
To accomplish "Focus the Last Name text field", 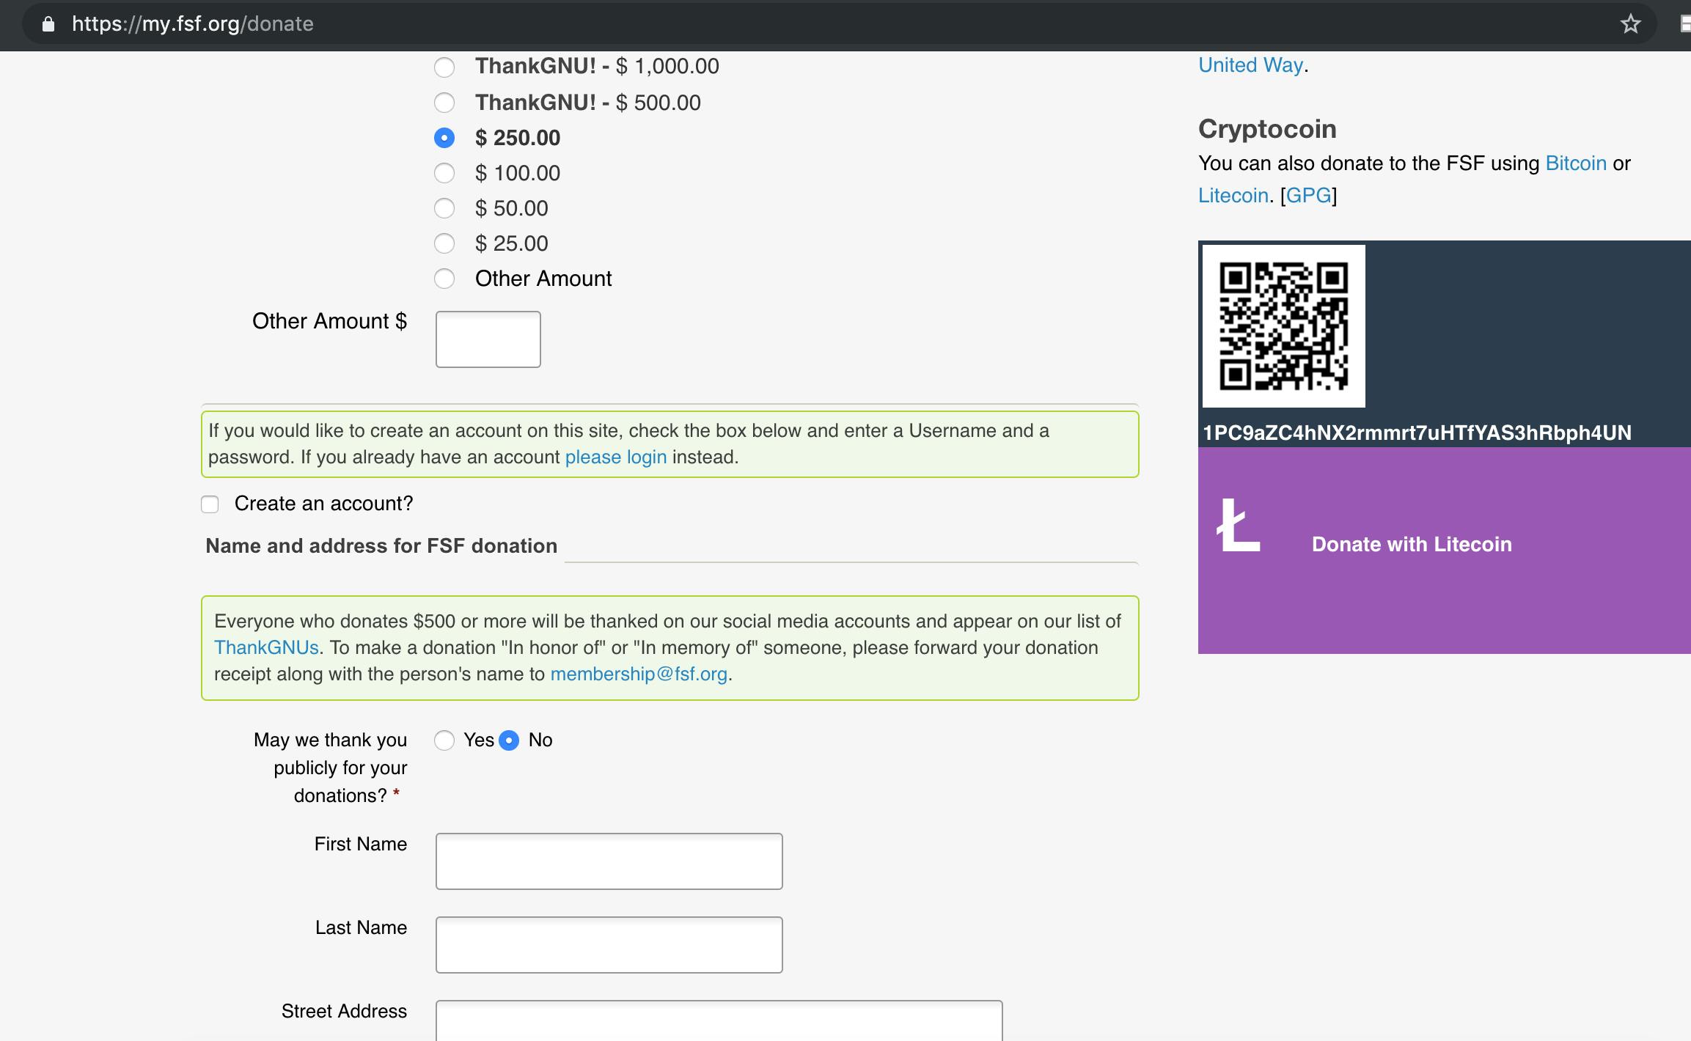I will 609,945.
